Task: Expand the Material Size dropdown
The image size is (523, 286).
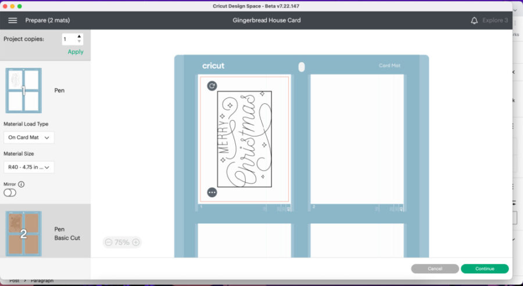Action: [28, 167]
